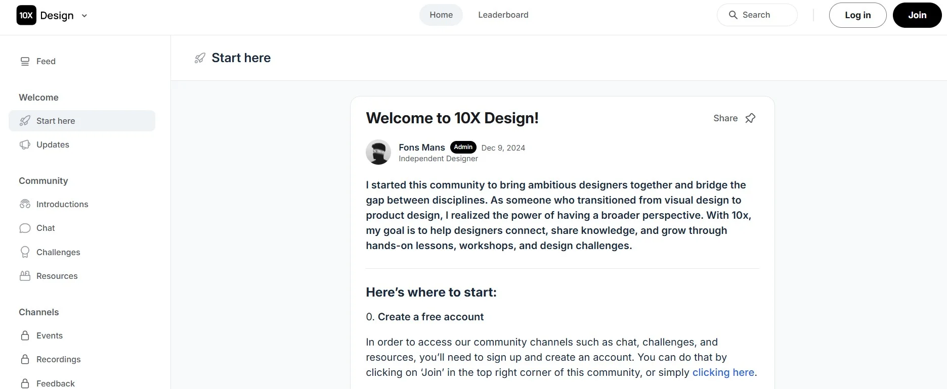This screenshot has height=389, width=947.
Task: Click the Independent Designer subtitle
Action: tap(438, 159)
